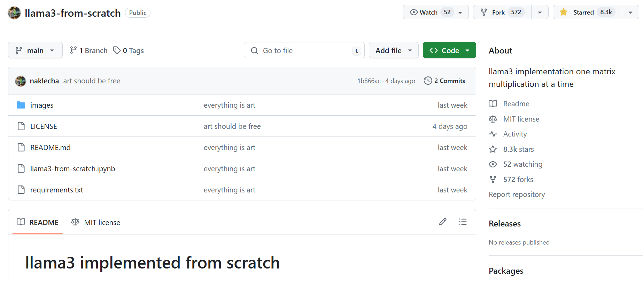Click the repository owner avatar beside llama3-from-scratch

tap(14, 13)
